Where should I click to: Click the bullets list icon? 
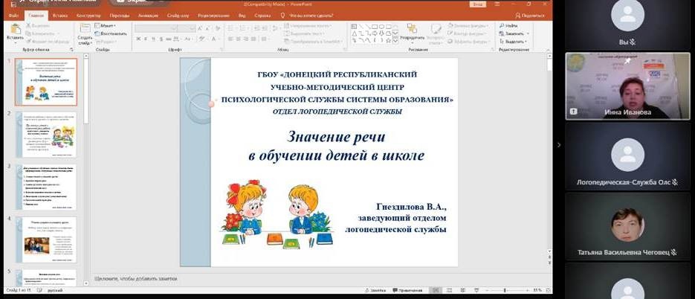click(x=230, y=28)
